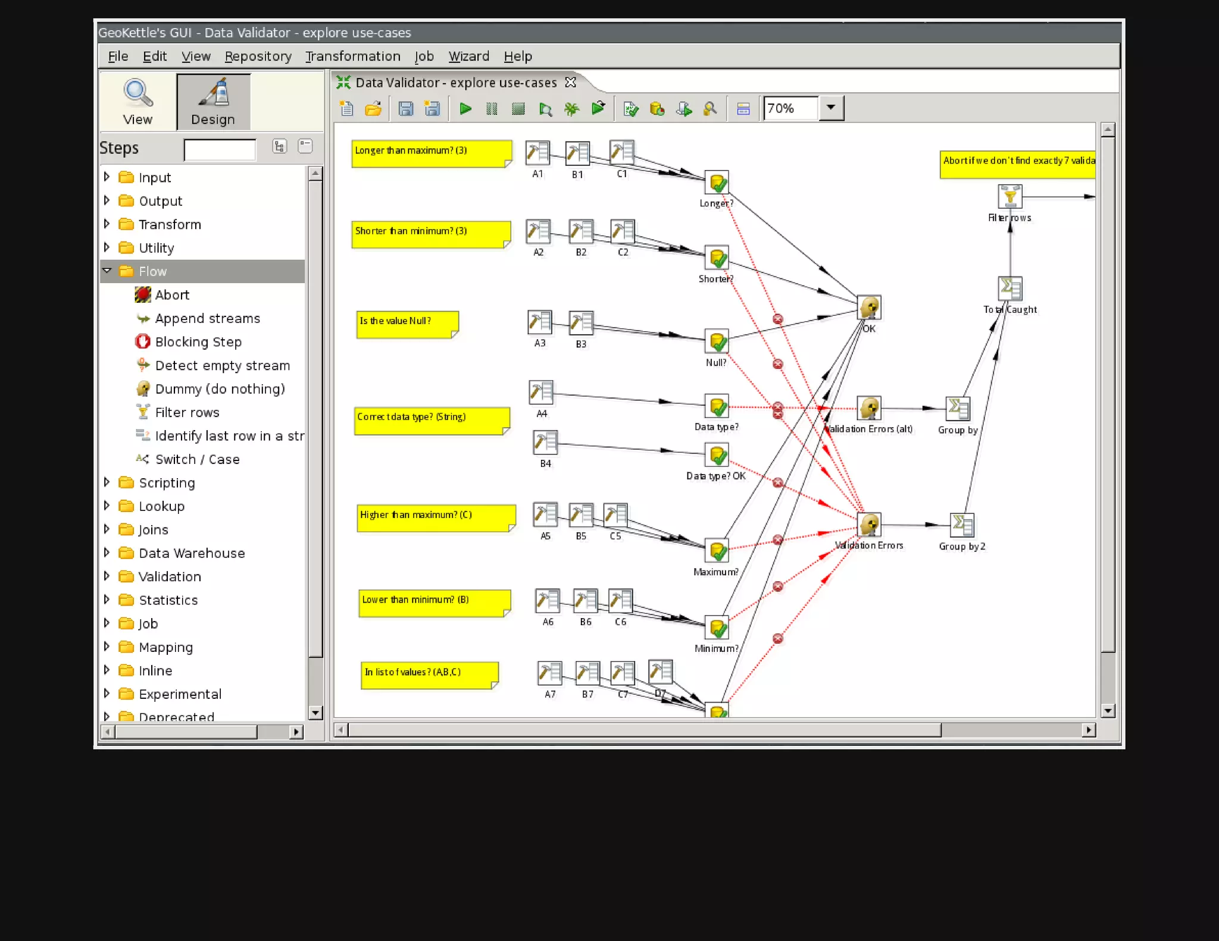Viewport: 1219px width, 941px height.
Task: Run the transformation with the green play icon
Action: [x=465, y=109]
